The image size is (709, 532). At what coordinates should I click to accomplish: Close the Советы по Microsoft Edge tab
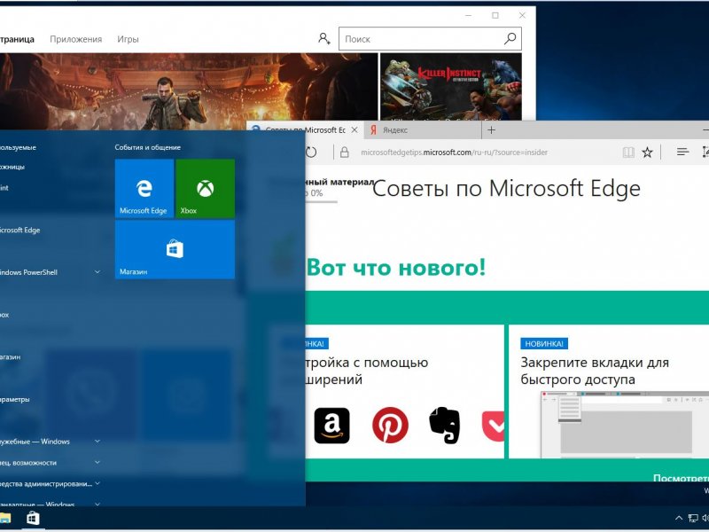[x=354, y=130]
